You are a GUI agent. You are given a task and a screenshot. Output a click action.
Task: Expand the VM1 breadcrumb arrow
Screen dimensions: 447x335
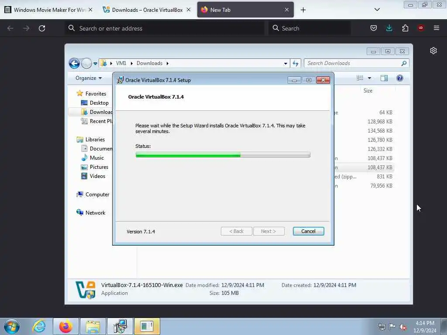click(132, 63)
